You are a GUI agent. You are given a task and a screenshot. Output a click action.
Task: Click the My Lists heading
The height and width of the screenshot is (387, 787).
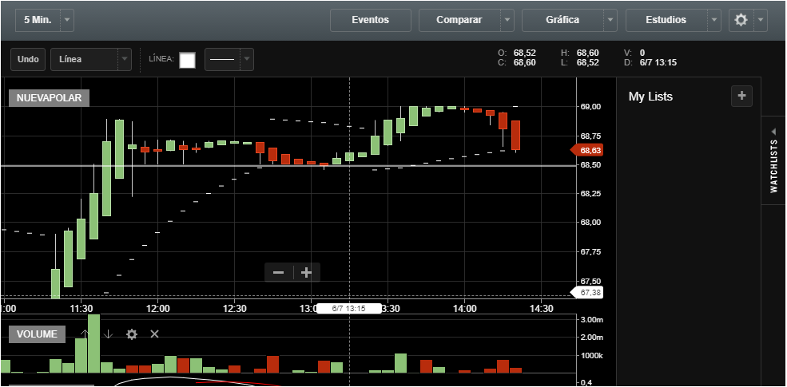pyautogui.click(x=650, y=97)
